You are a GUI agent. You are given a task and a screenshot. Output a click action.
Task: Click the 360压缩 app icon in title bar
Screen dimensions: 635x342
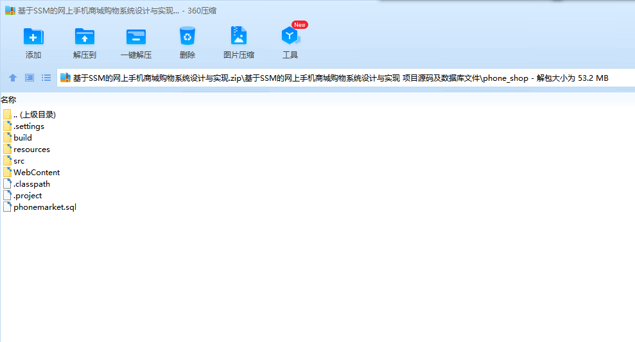pyautogui.click(x=10, y=11)
